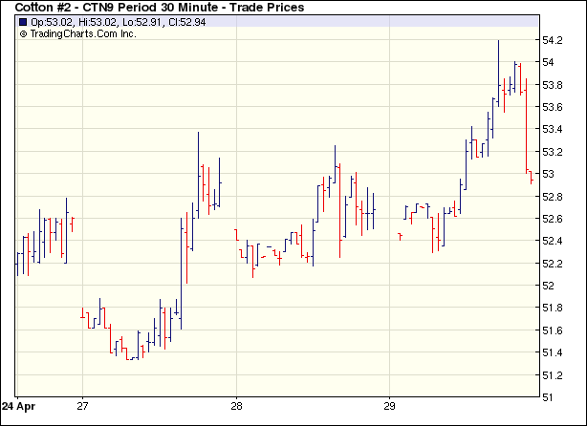The width and height of the screenshot is (587, 426).
Task: Click the final bar at chart's right edge
Action: (x=532, y=177)
